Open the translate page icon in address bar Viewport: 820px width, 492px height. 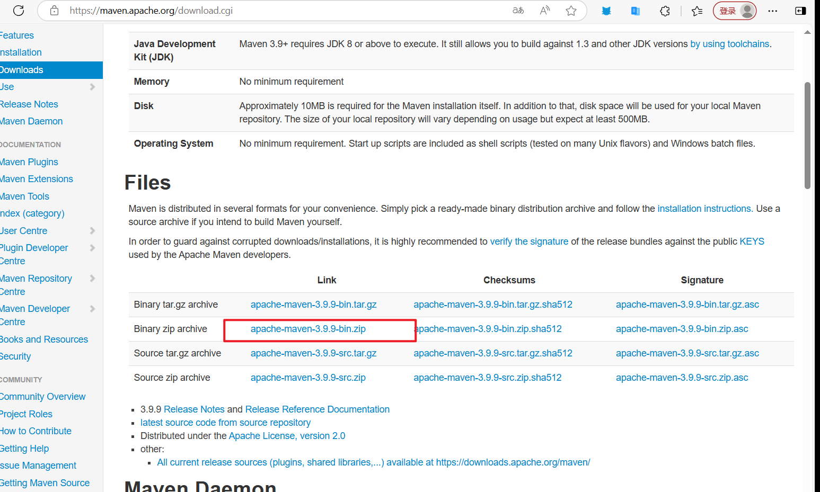pos(518,11)
